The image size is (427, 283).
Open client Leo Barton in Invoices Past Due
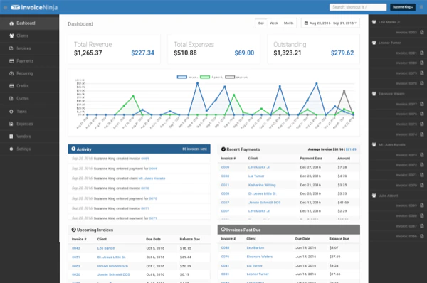click(255, 247)
